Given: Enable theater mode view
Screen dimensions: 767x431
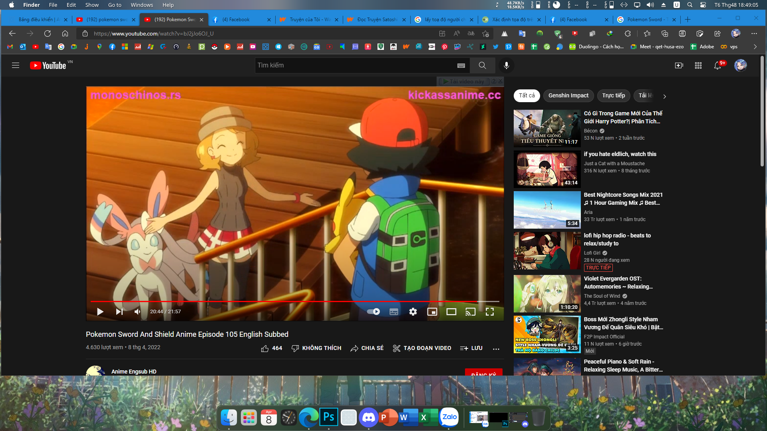Looking at the screenshot, I should 451,312.
